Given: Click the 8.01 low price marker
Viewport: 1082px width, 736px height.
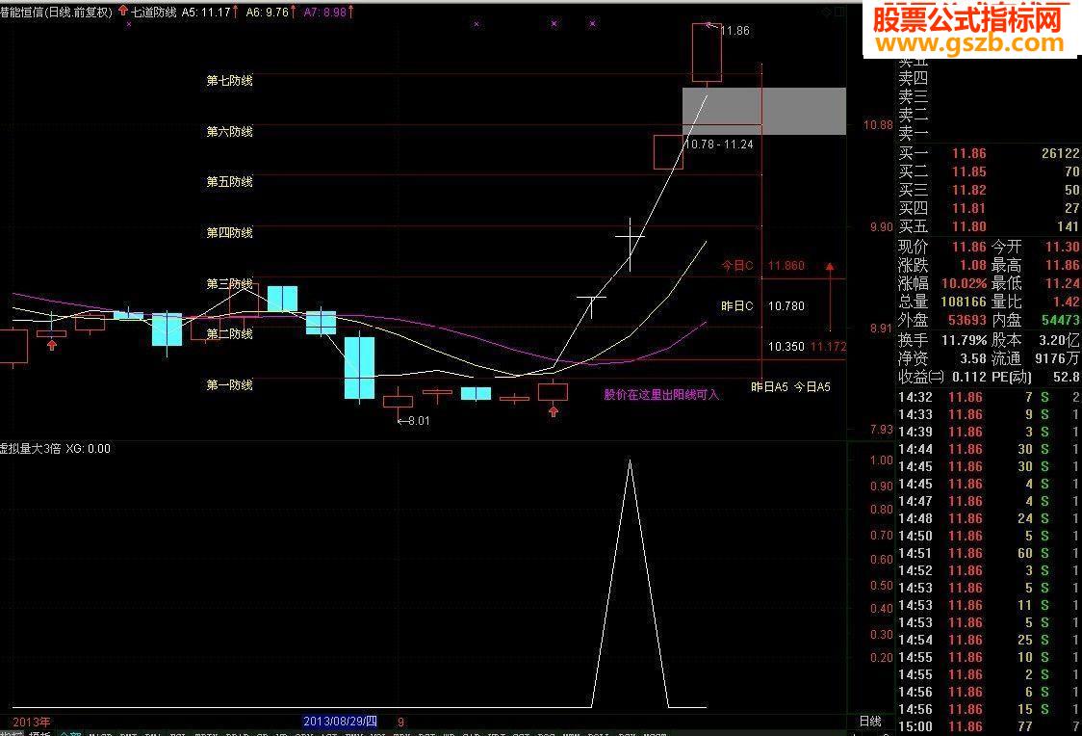Looking at the screenshot, I should [414, 420].
